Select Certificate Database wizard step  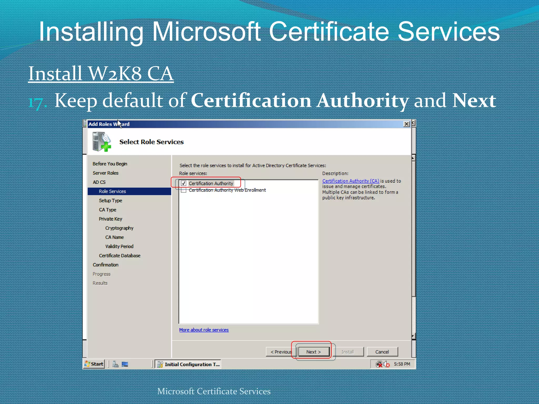[x=120, y=256]
